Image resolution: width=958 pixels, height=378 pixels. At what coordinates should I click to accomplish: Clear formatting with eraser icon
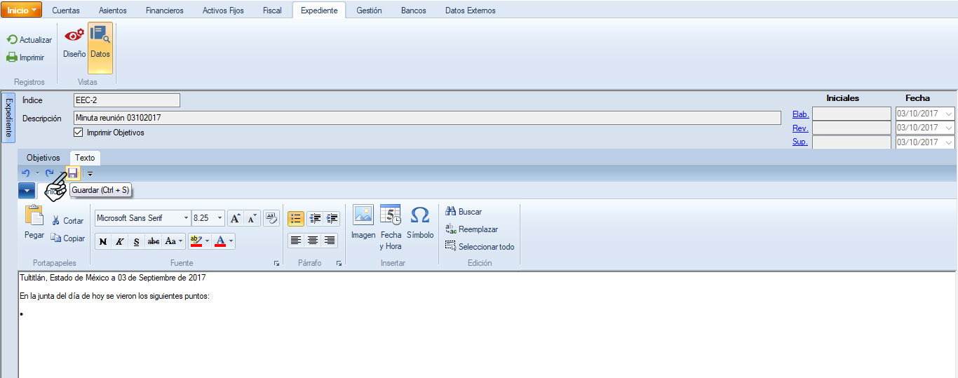pyautogui.click(x=271, y=218)
